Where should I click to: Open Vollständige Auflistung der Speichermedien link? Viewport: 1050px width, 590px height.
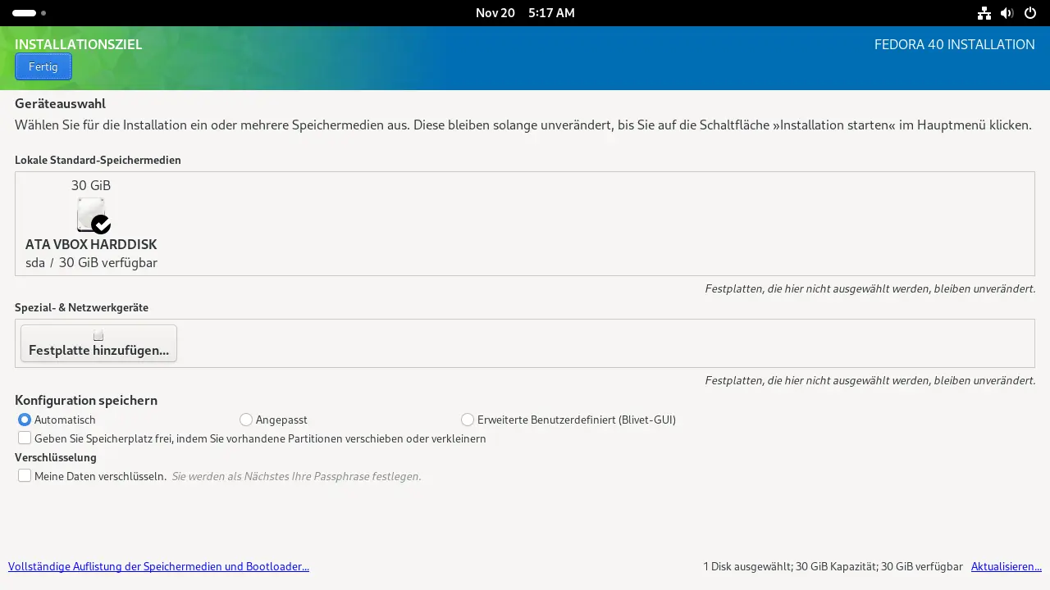coord(158,566)
